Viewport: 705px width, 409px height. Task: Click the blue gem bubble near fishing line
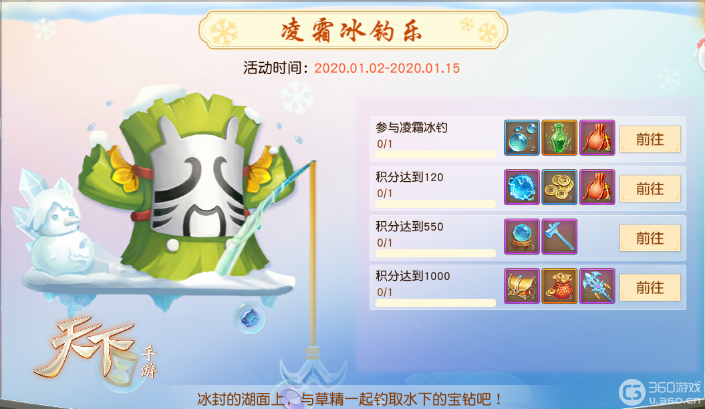pyautogui.click(x=249, y=317)
